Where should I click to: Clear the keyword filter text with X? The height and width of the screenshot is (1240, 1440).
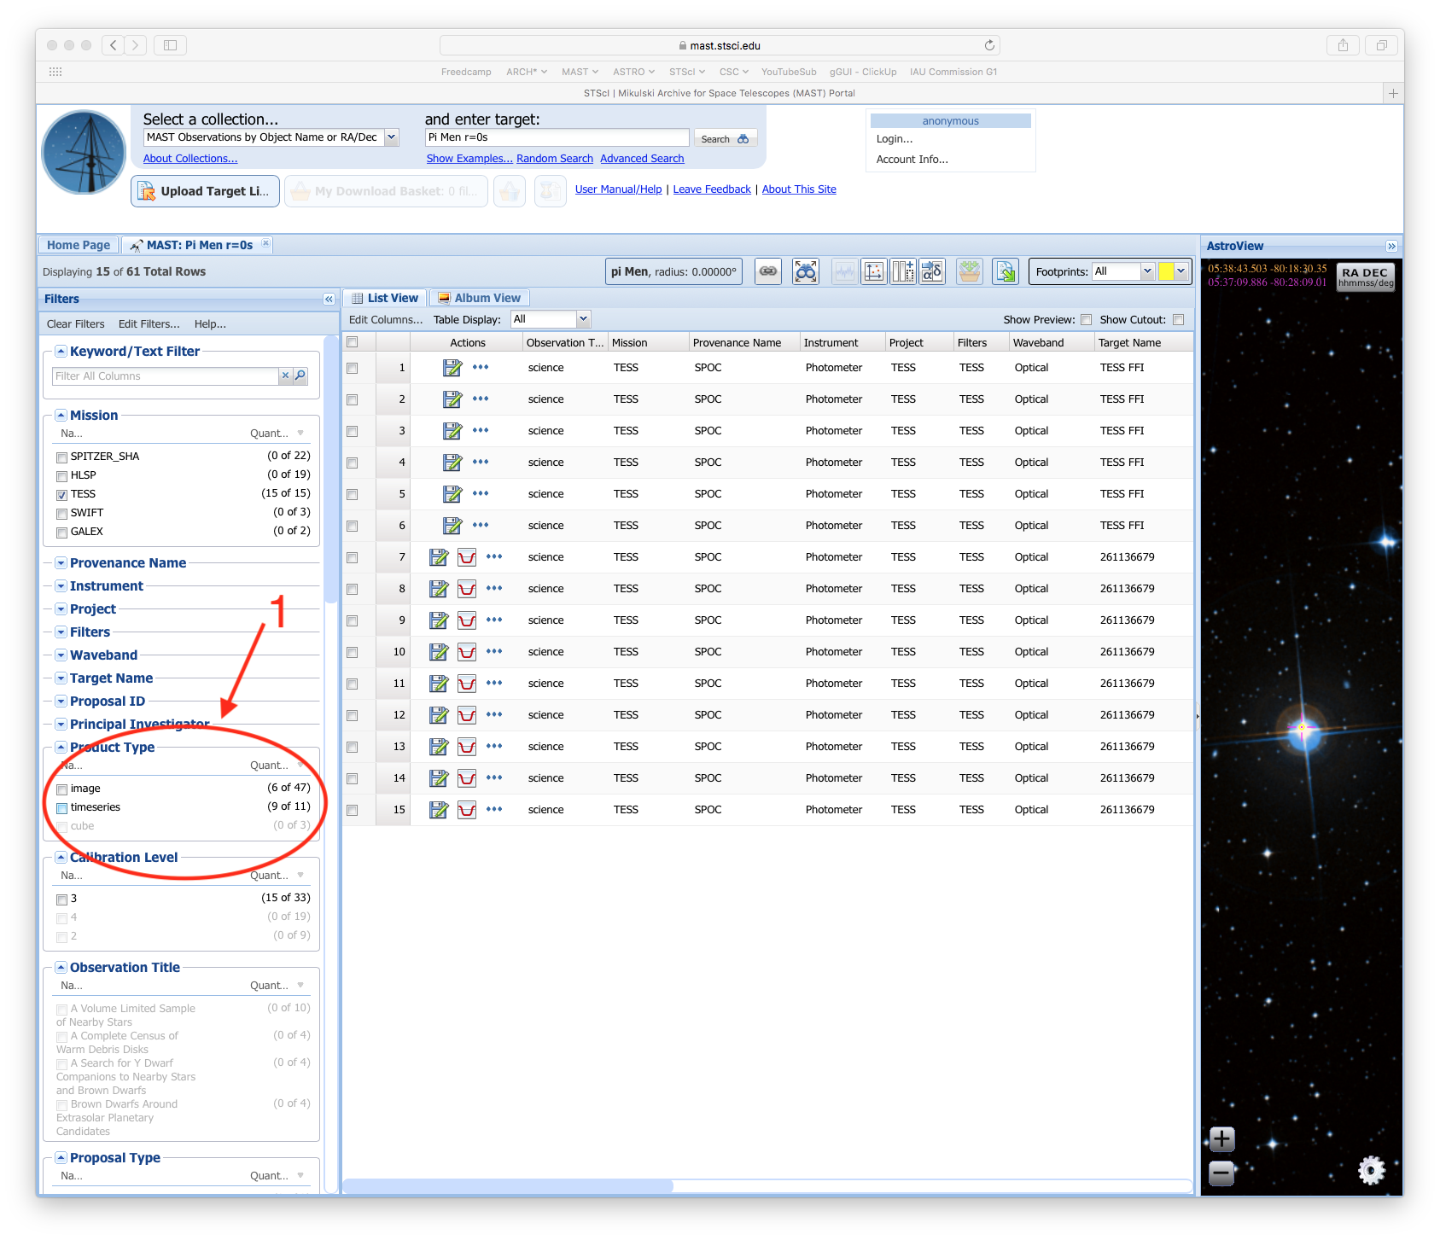(x=285, y=375)
